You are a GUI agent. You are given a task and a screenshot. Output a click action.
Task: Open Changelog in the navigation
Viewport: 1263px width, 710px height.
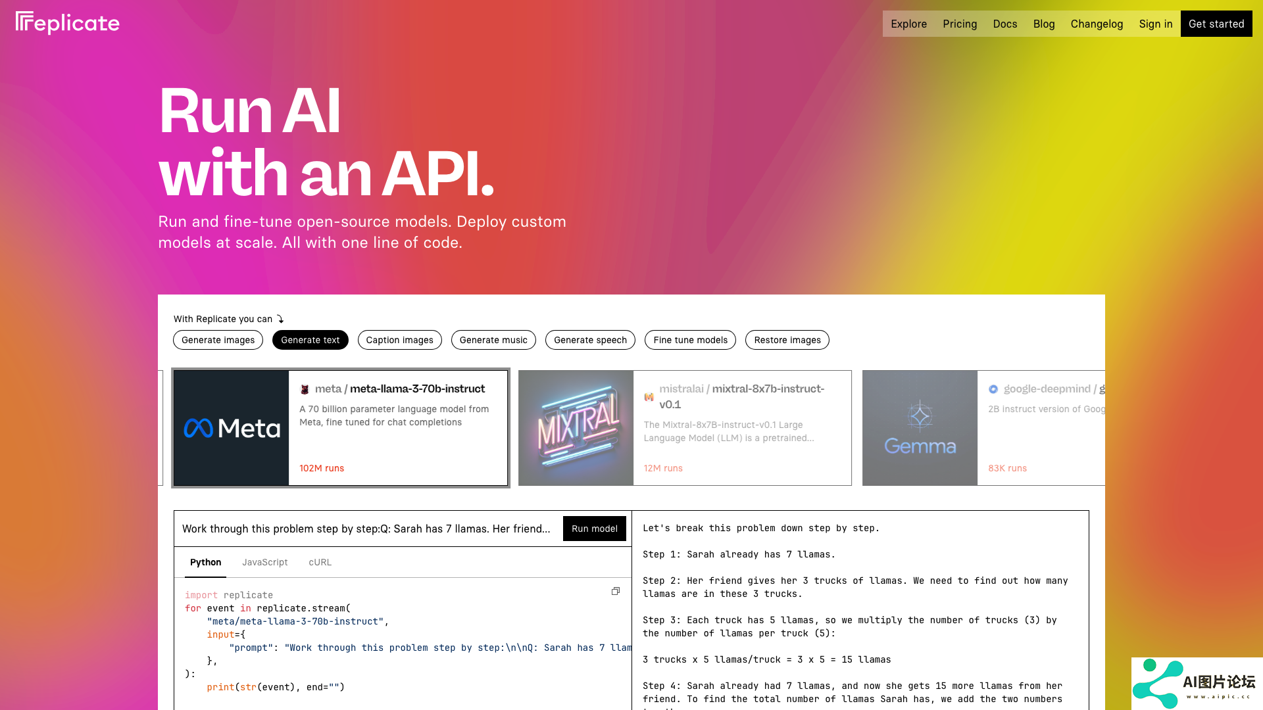click(1097, 24)
